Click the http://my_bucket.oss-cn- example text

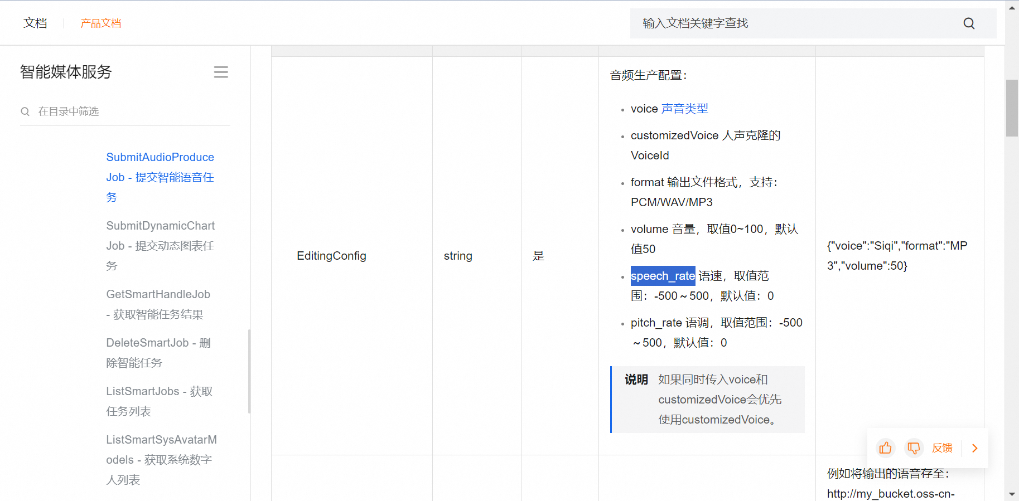tap(891, 494)
